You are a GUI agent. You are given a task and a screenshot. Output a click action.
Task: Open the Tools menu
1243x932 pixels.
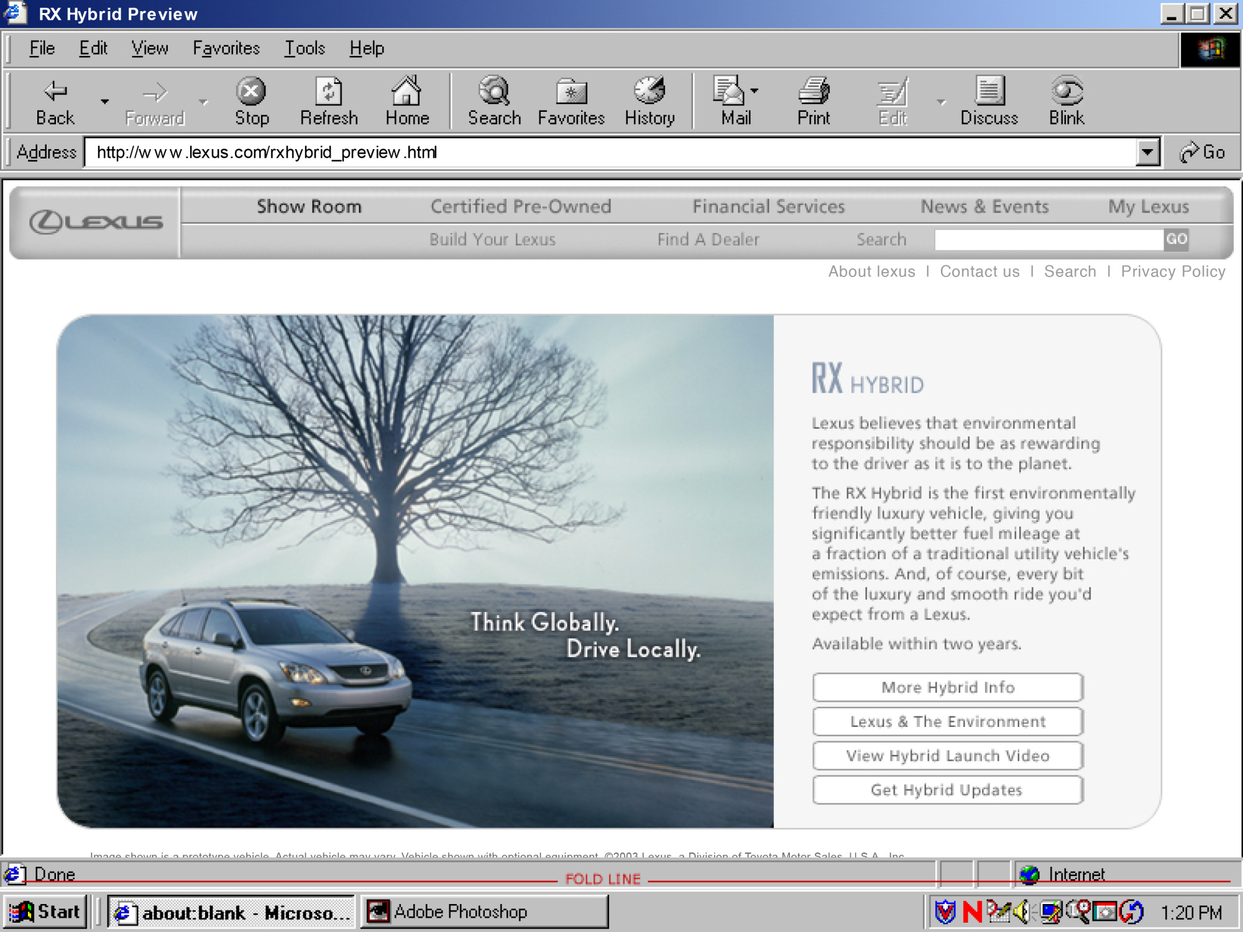[x=305, y=48]
